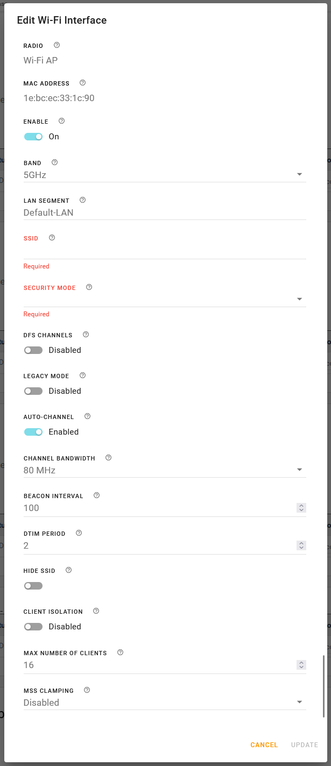Viewport: 331px width, 766px height.
Task: Show help for the Band field
Action: 54,162
